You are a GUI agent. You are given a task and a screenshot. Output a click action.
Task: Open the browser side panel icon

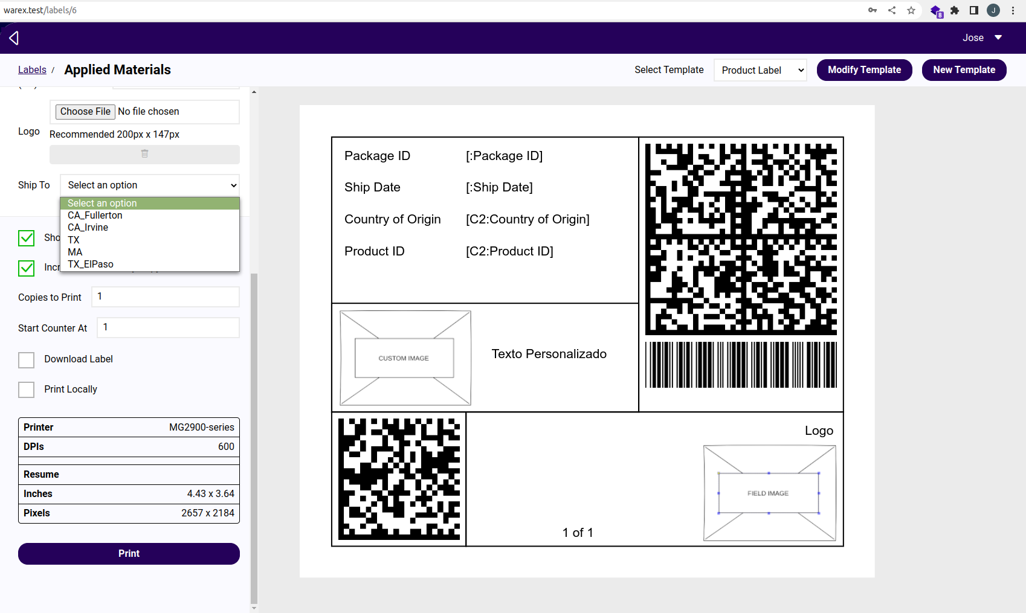coord(974,10)
